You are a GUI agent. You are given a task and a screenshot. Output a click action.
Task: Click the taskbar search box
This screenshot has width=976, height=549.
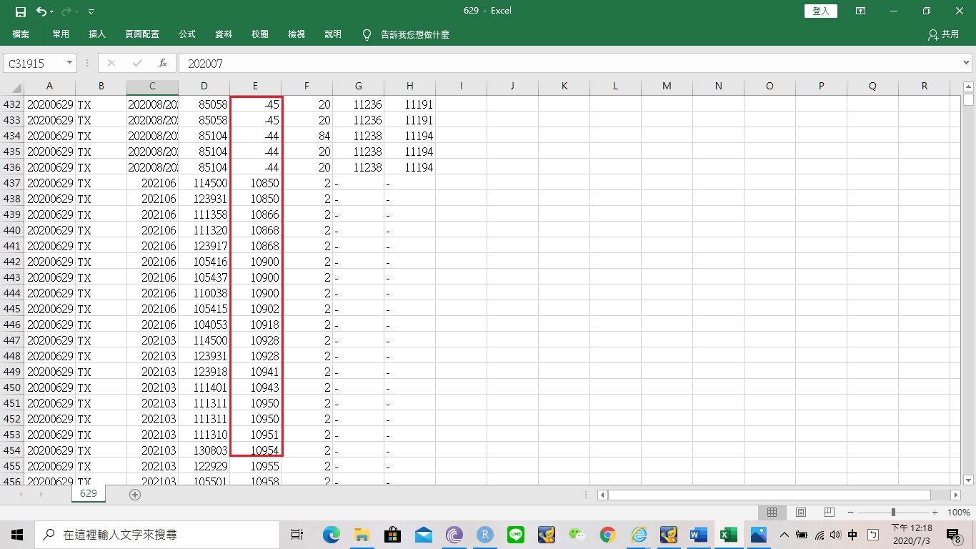[157, 535]
